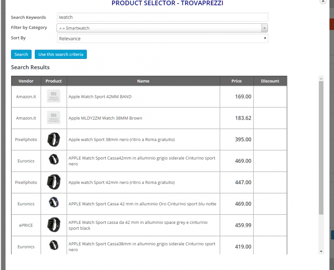The image size is (334, 270).
Task: Close the Product Selector dialog
Action: pyautogui.click(x=323, y=1)
